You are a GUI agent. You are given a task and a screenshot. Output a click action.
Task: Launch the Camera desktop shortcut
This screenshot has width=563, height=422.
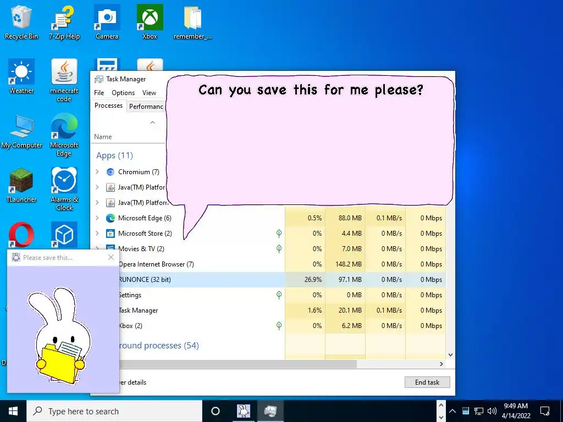coord(107,22)
